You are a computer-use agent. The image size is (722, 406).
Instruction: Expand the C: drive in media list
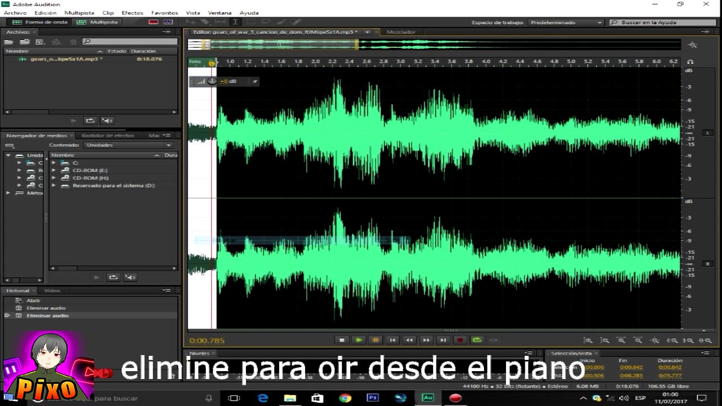(54, 162)
